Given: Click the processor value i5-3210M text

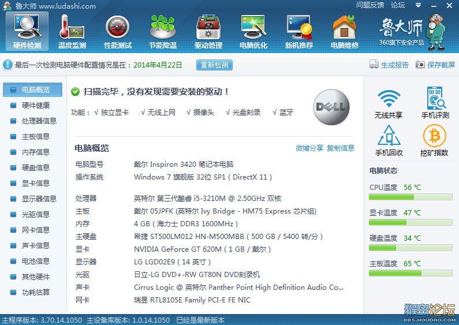Looking at the screenshot, I should point(207,199).
